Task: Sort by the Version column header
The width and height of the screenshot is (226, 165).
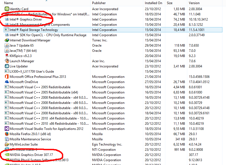Action: pyautogui.click(x=194, y=3)
